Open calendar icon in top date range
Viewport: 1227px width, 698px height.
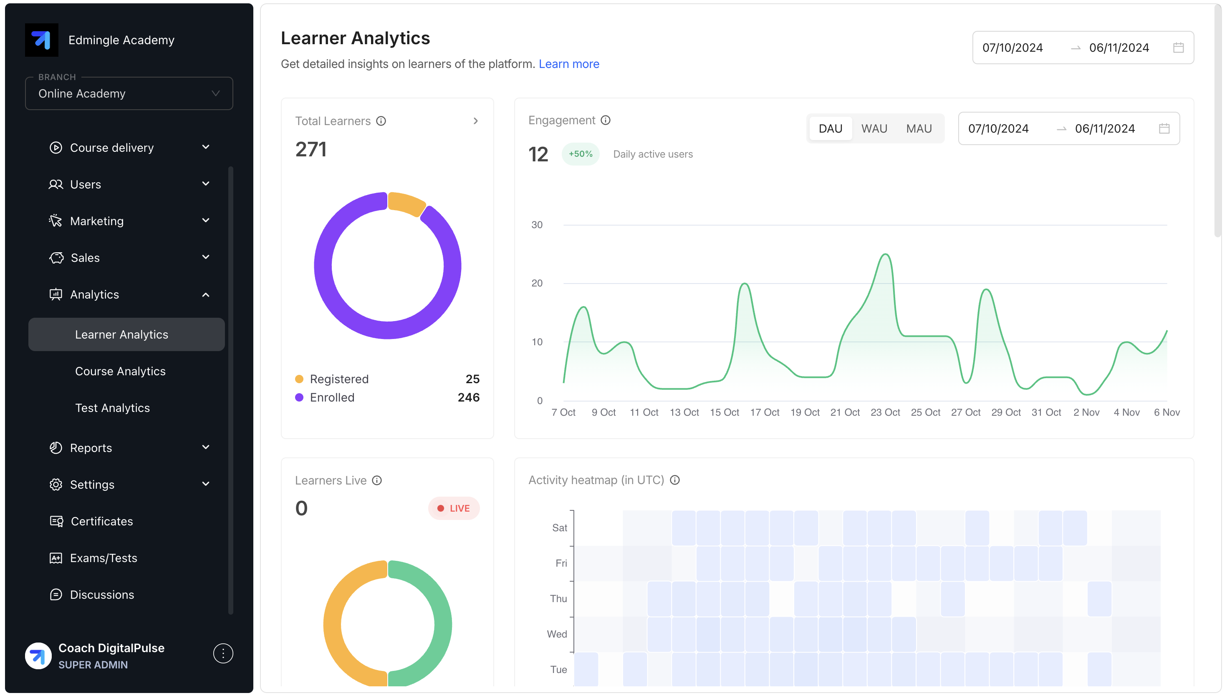1178,48
